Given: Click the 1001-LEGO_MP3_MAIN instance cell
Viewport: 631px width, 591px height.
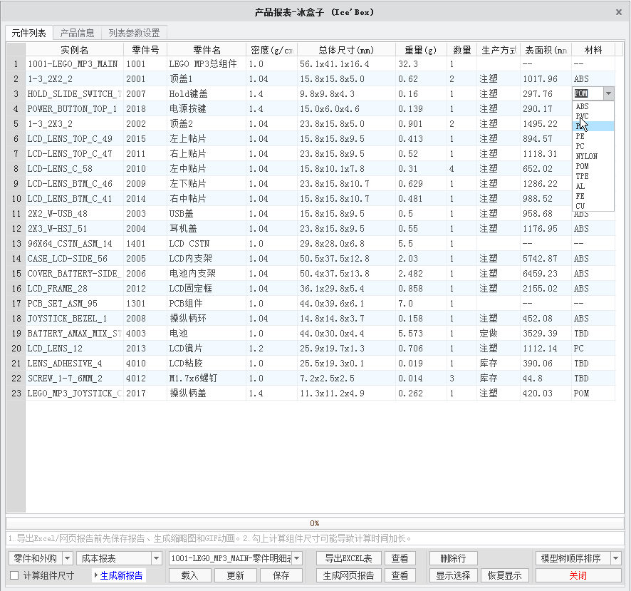Looking at the screenshot, I should tap(75, 63).
